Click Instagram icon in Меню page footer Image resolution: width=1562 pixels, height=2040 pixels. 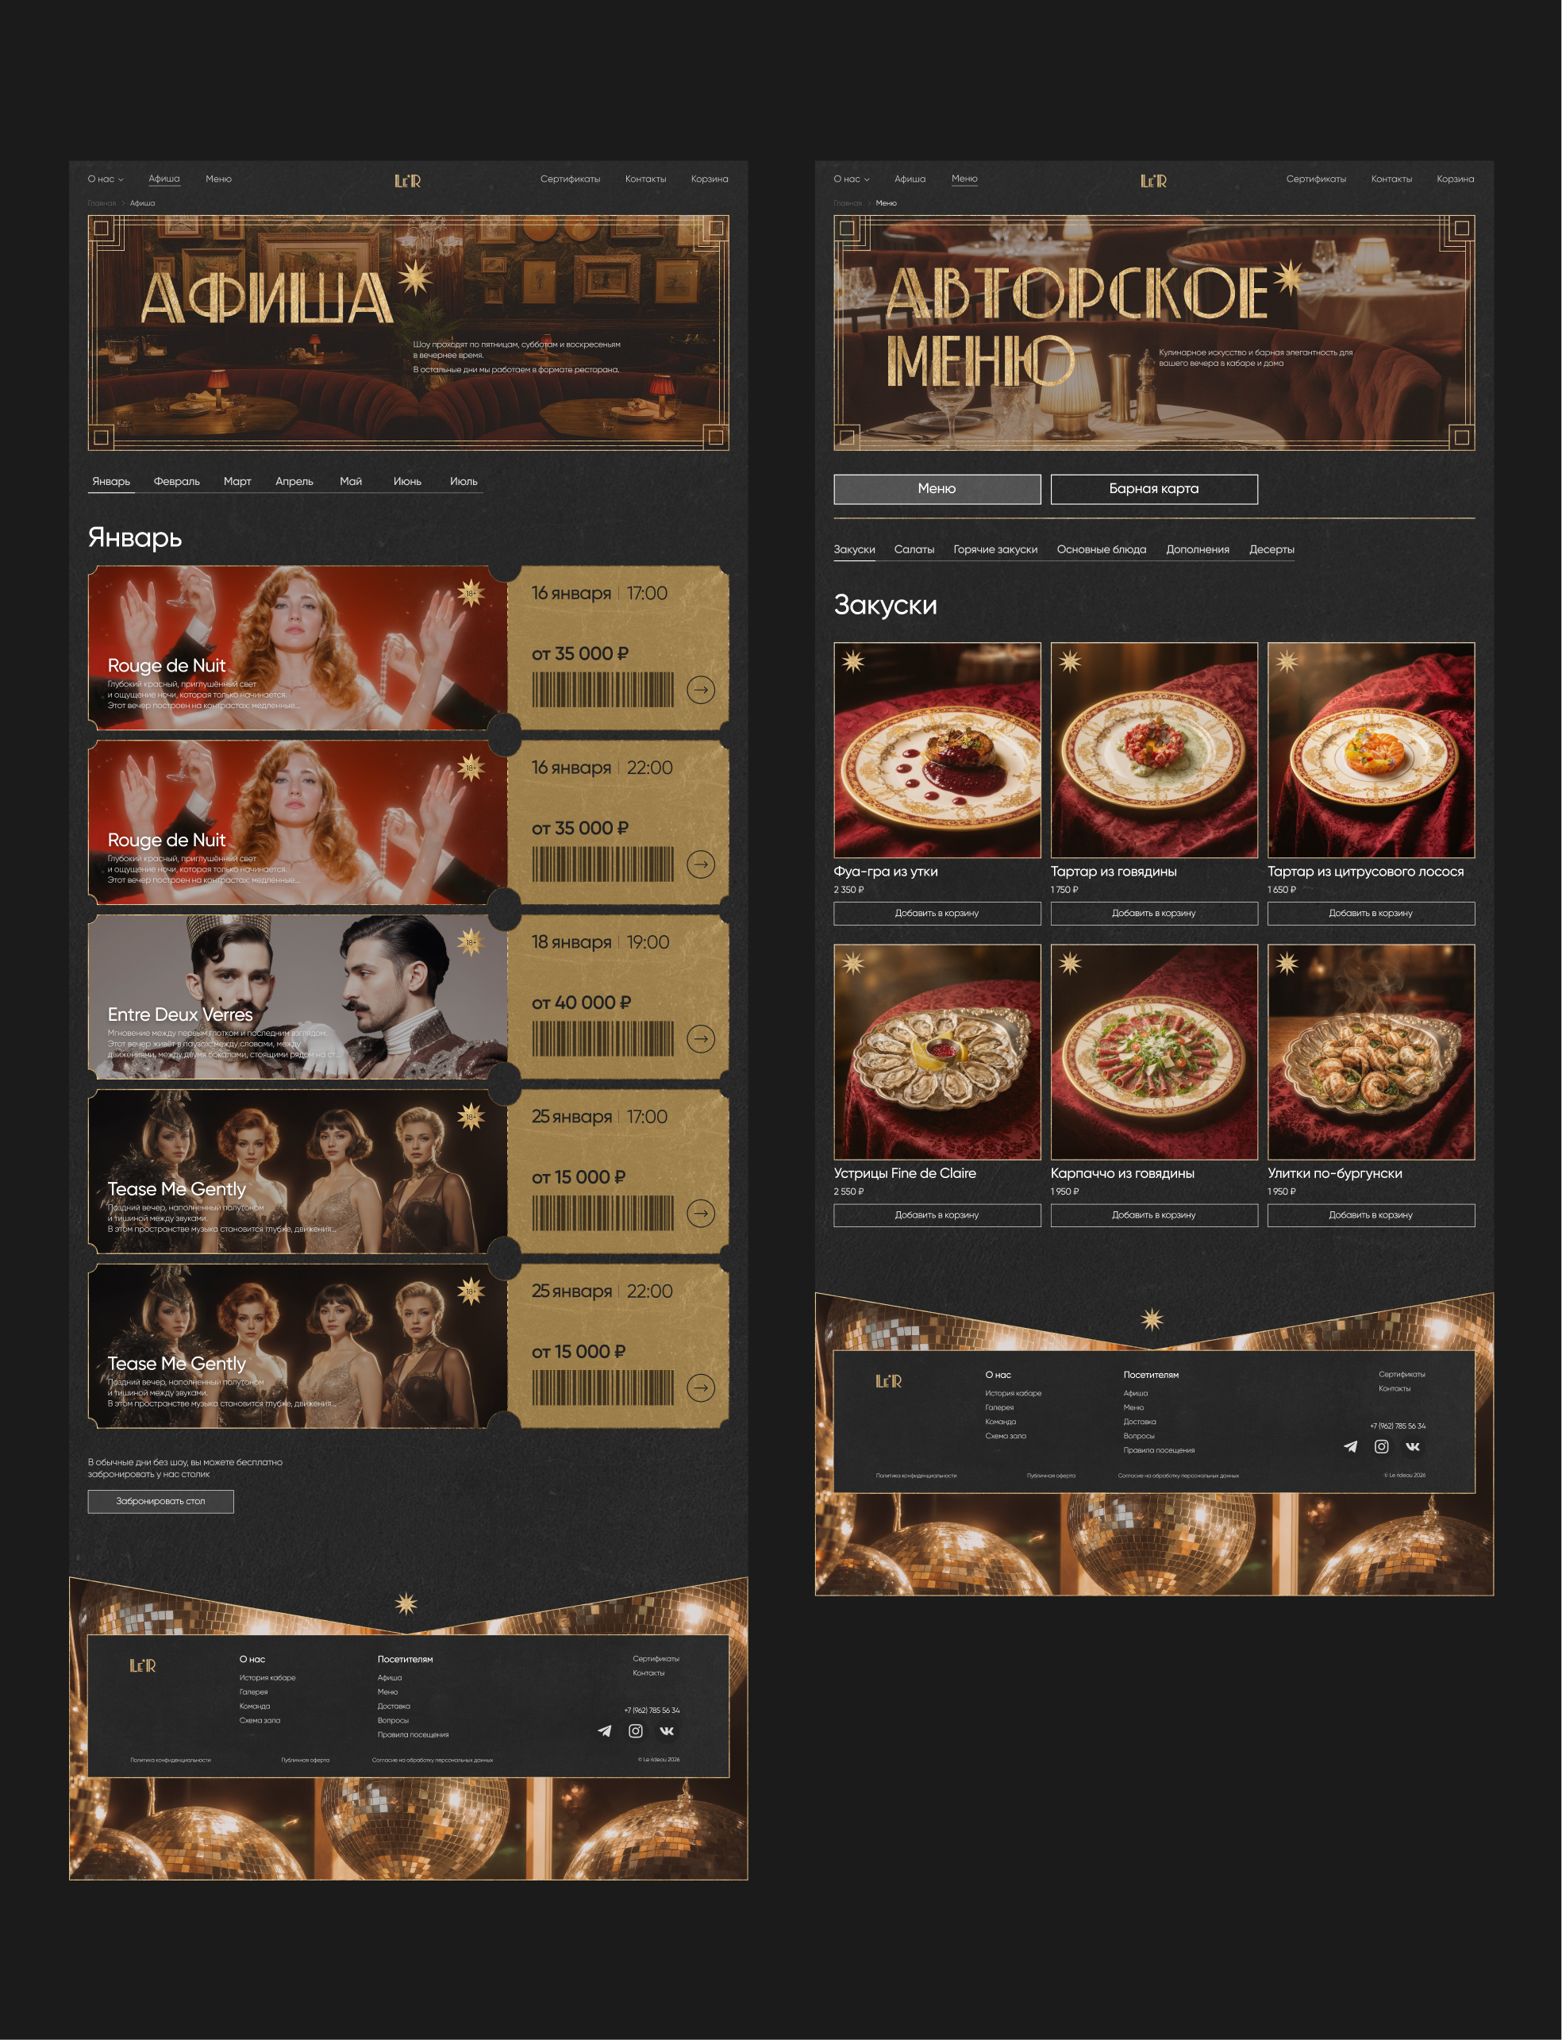1382,1447
